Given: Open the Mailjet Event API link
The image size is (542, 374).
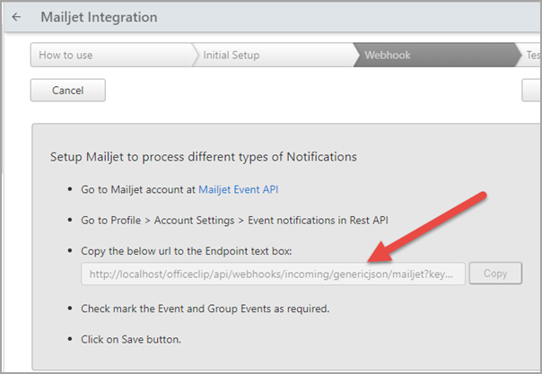Looking at the screenshot, I should tap(238, 189).
